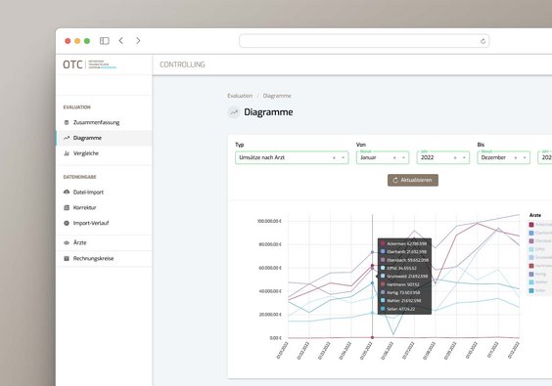Viewport: 552px width, 386px height.
Task: Open Diagramme in the sidebar
Action: pyautogui.click(x=104, y=138)
